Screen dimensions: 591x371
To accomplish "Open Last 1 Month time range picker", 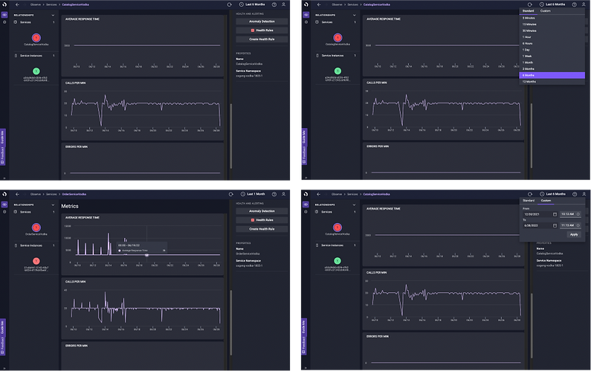I will pos(253,194).
